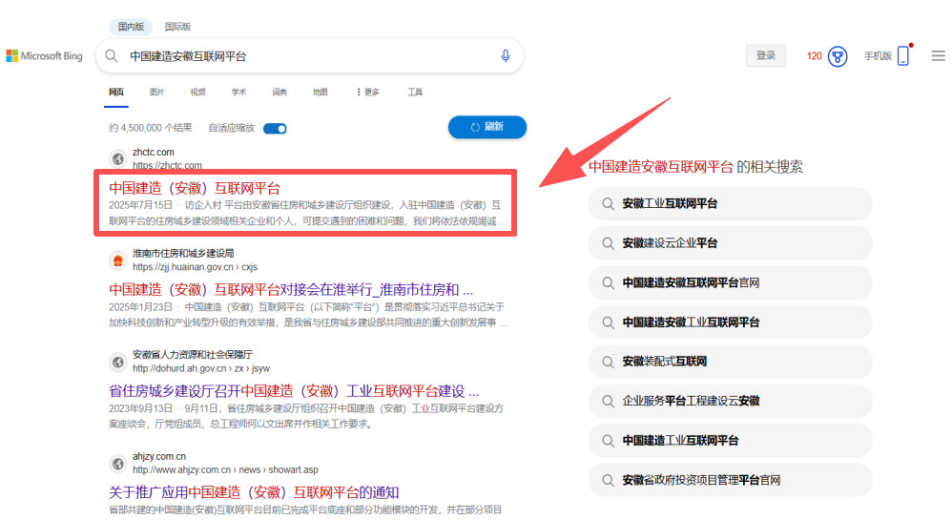Toggle the 自适应缩放 switch
The height and width of the screenshot is (520, 952).
click(275, 128)
